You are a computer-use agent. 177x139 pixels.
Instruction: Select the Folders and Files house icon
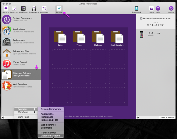7,53
